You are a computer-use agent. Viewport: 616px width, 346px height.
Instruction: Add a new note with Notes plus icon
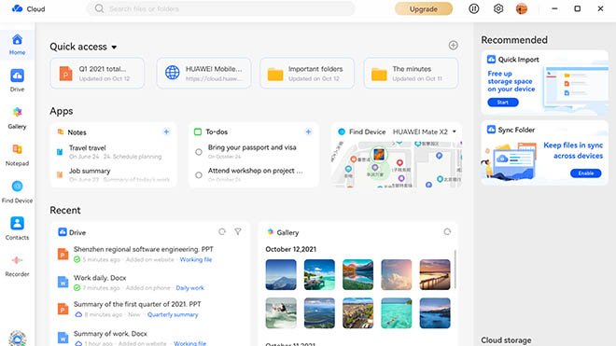pos(166,131)
